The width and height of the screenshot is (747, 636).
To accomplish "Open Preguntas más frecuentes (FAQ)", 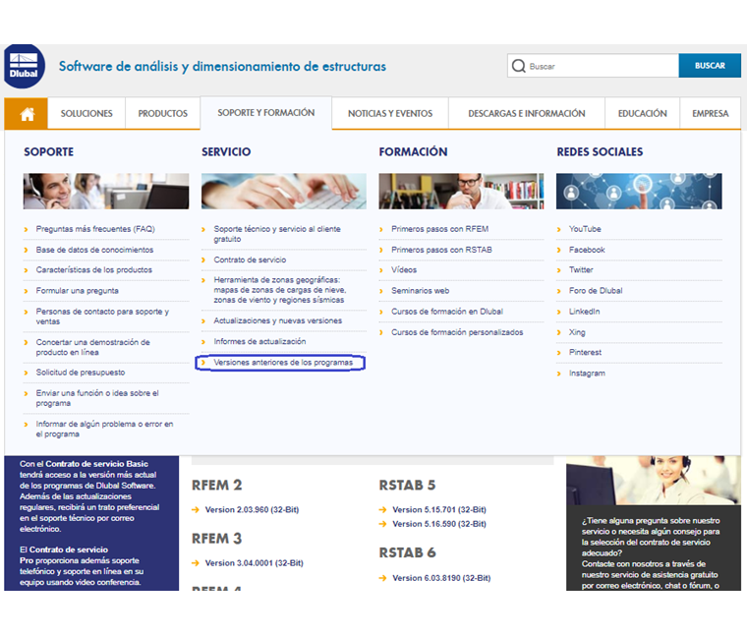I will click(95, 229).
